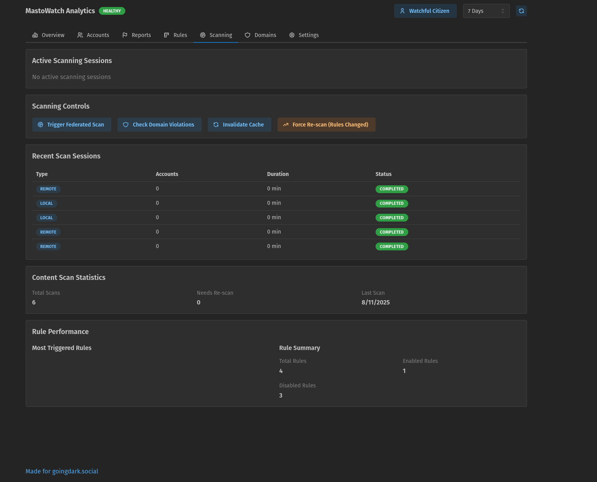Click the HEALTHY status badge
The image size is (597, 482).
[x=112, y=11]
